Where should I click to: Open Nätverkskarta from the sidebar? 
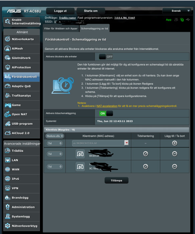point(22,39)
